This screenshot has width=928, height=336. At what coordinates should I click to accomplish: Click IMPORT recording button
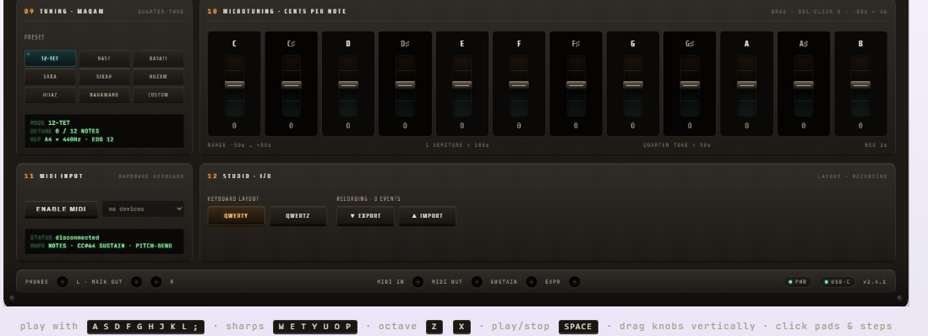[428, 216]
